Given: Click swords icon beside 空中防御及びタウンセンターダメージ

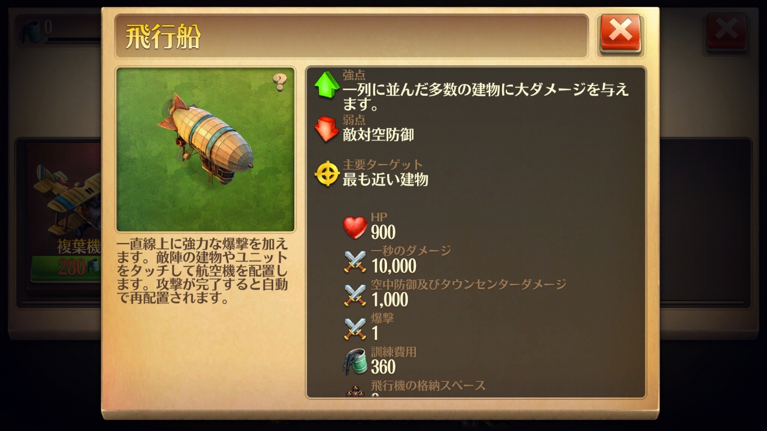Looking at the screenshot, I should click(x=355, y=295).
